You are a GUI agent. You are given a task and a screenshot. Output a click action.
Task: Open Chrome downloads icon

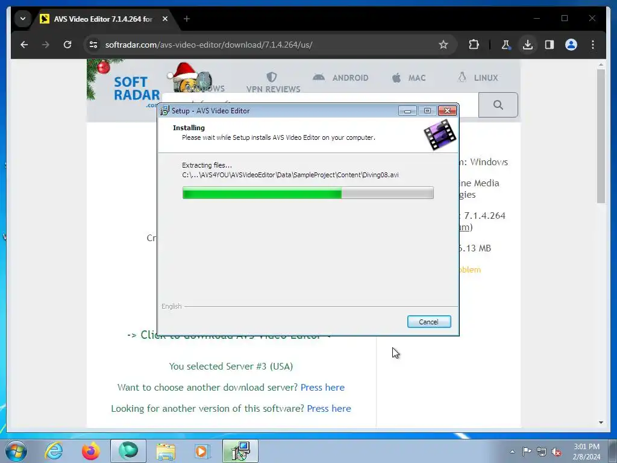coord(528,45)
